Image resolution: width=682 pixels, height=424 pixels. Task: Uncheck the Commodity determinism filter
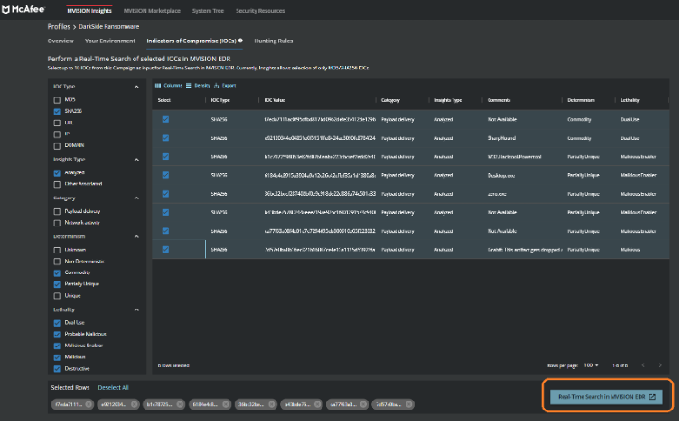57,273
